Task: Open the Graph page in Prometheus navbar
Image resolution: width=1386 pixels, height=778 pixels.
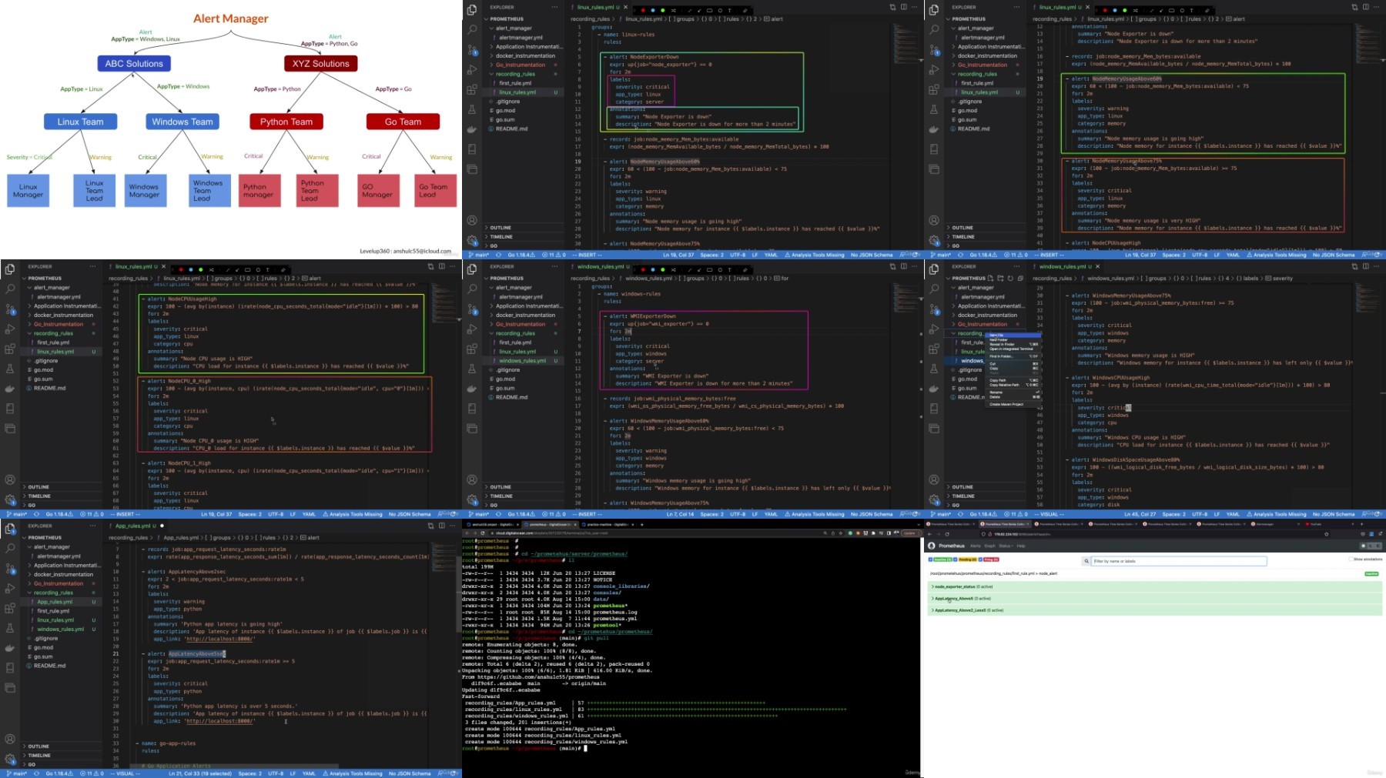Action: (x=989, y=546)
